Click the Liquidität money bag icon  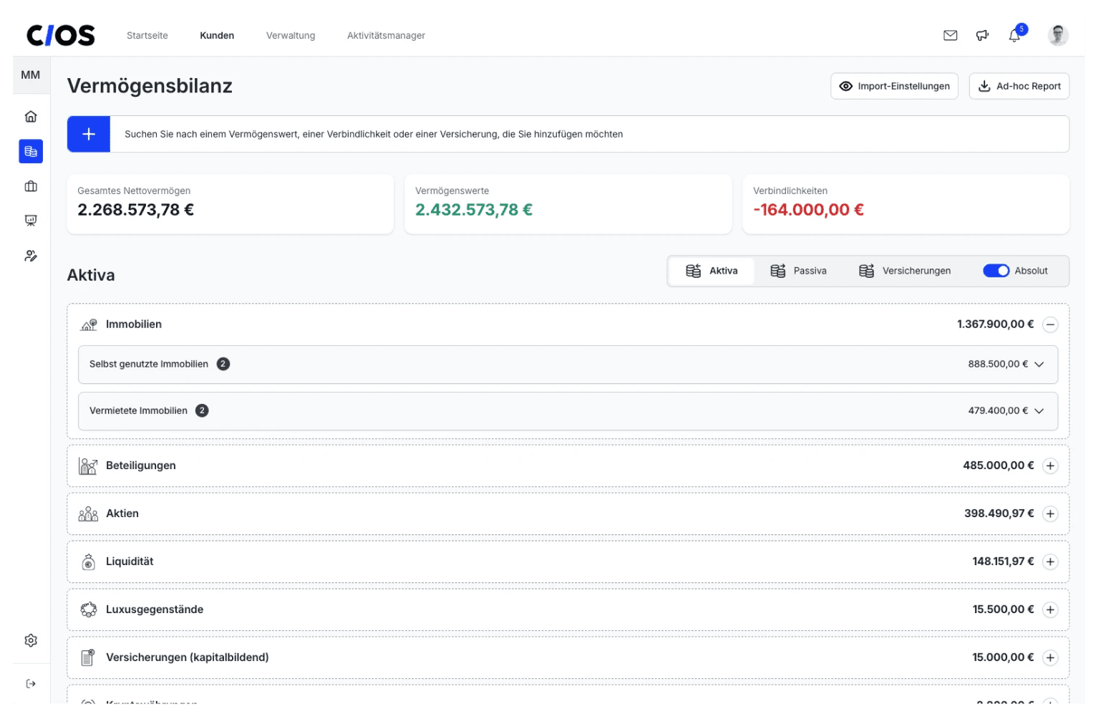(x=88, y=562)
